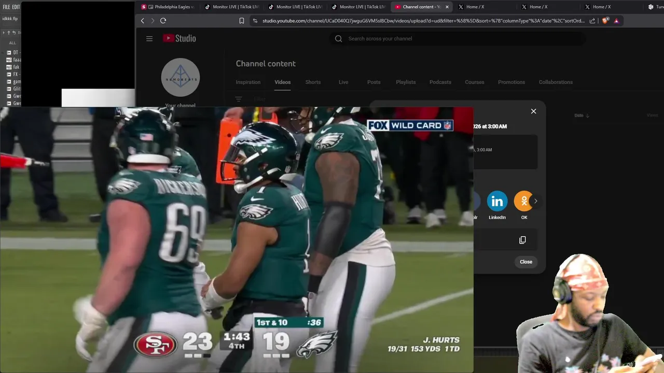Switch to the third Monitor LIVE TikTok tab
Image resolution: width=664 pixels, height=373 pixels.
[359, 7]
